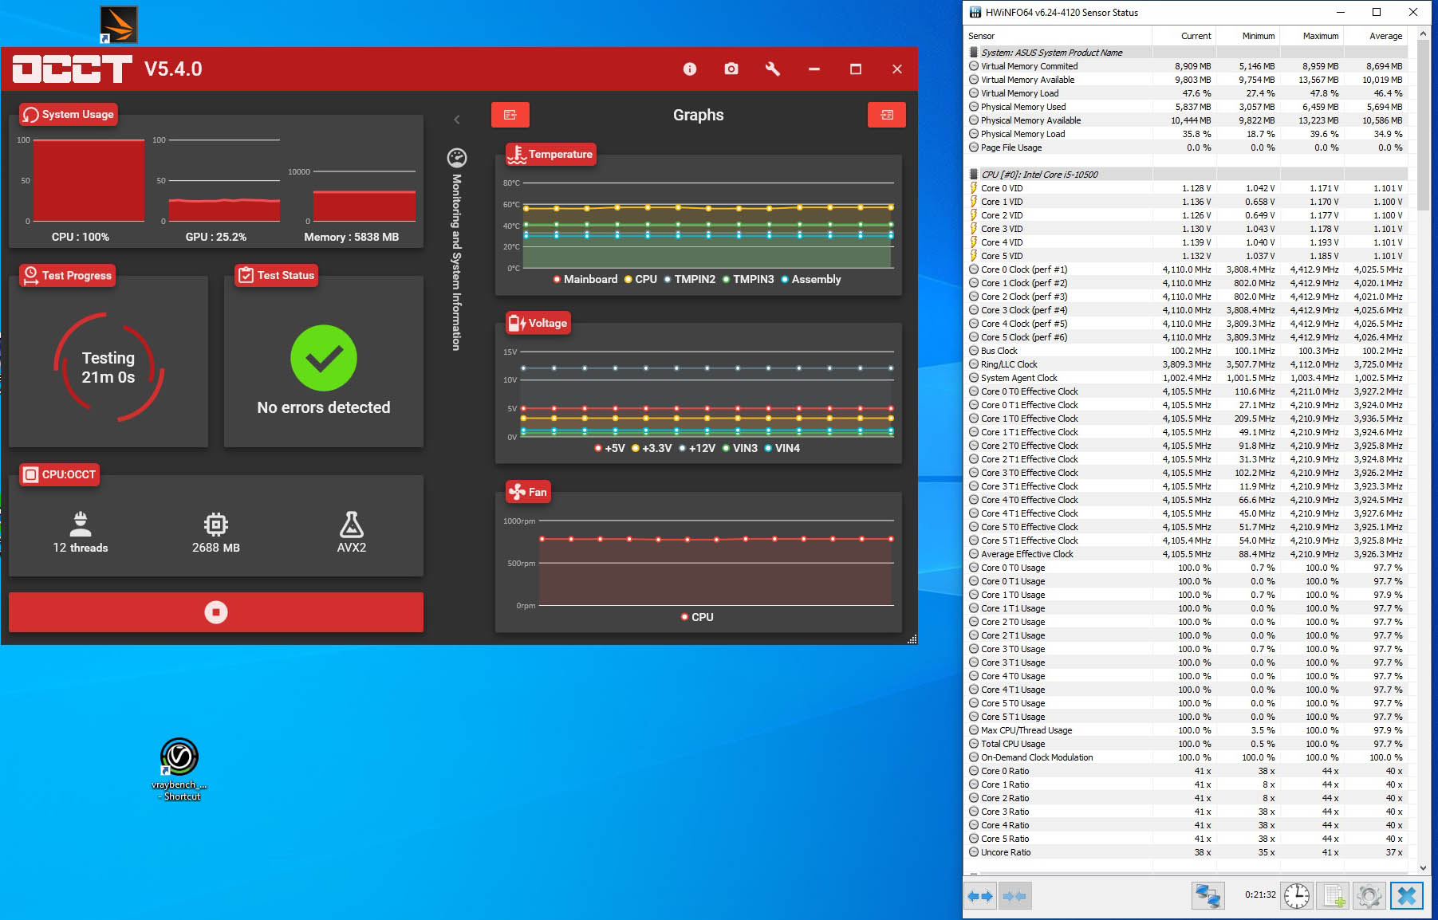Viewport: 1438px width, 920px height.
Task: Click the Maximum column header
Action: (1312, 36)
